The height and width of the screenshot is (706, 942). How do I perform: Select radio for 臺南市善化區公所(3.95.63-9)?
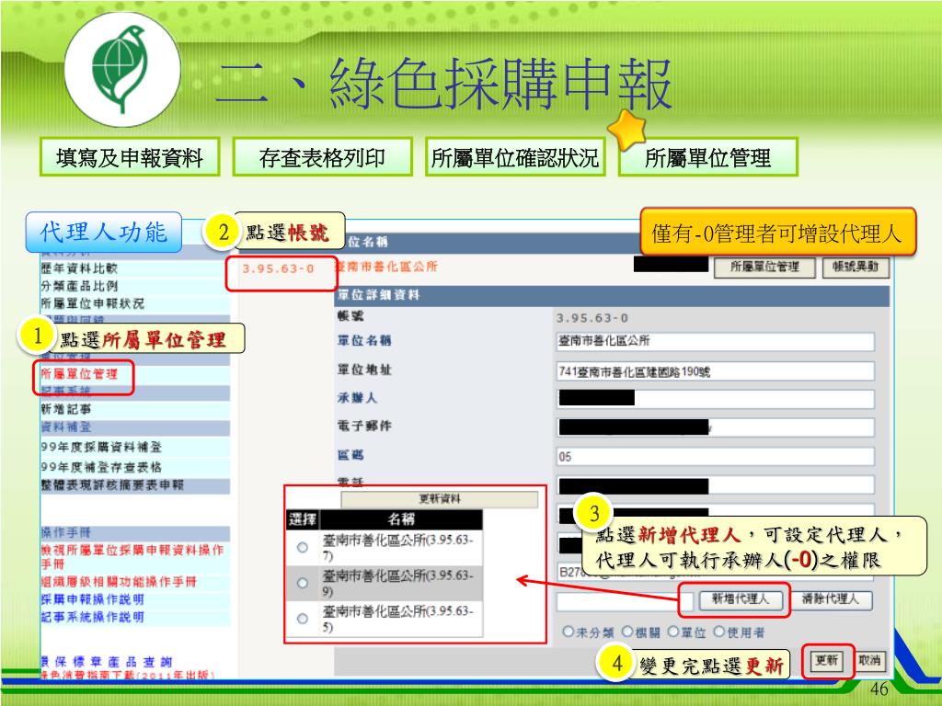[302, 583]
